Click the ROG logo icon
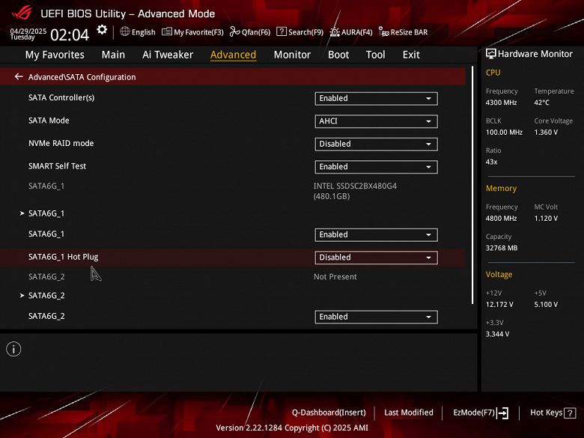This screenshot has width=584, height=438. tap(22, 13)
